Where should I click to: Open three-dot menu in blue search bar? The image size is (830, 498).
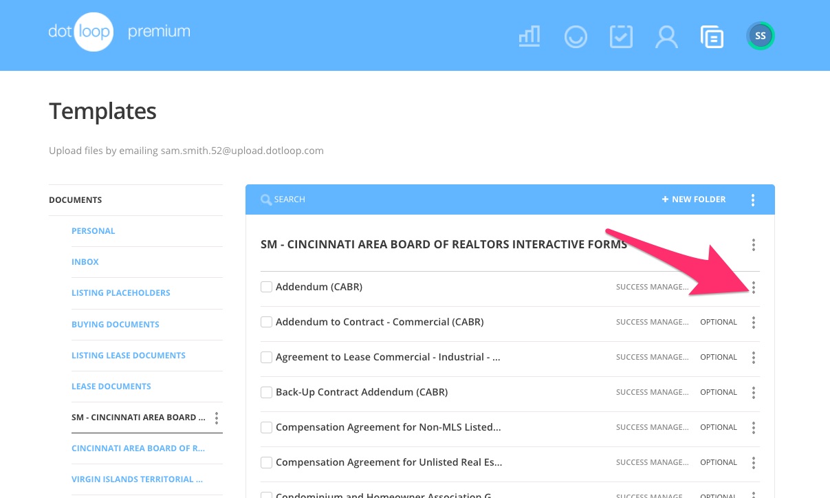pos(753,200)
